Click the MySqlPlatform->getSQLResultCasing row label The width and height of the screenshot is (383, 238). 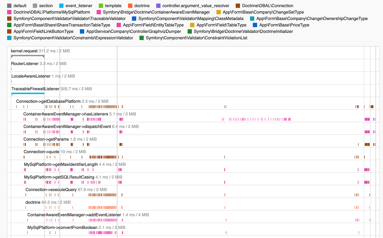[59, 177]
